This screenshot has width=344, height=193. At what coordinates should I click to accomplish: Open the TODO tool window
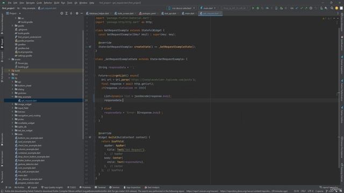coord(71,187)
